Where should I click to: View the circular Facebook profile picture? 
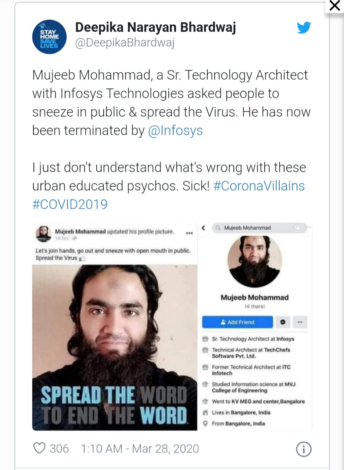pos(255,261)
